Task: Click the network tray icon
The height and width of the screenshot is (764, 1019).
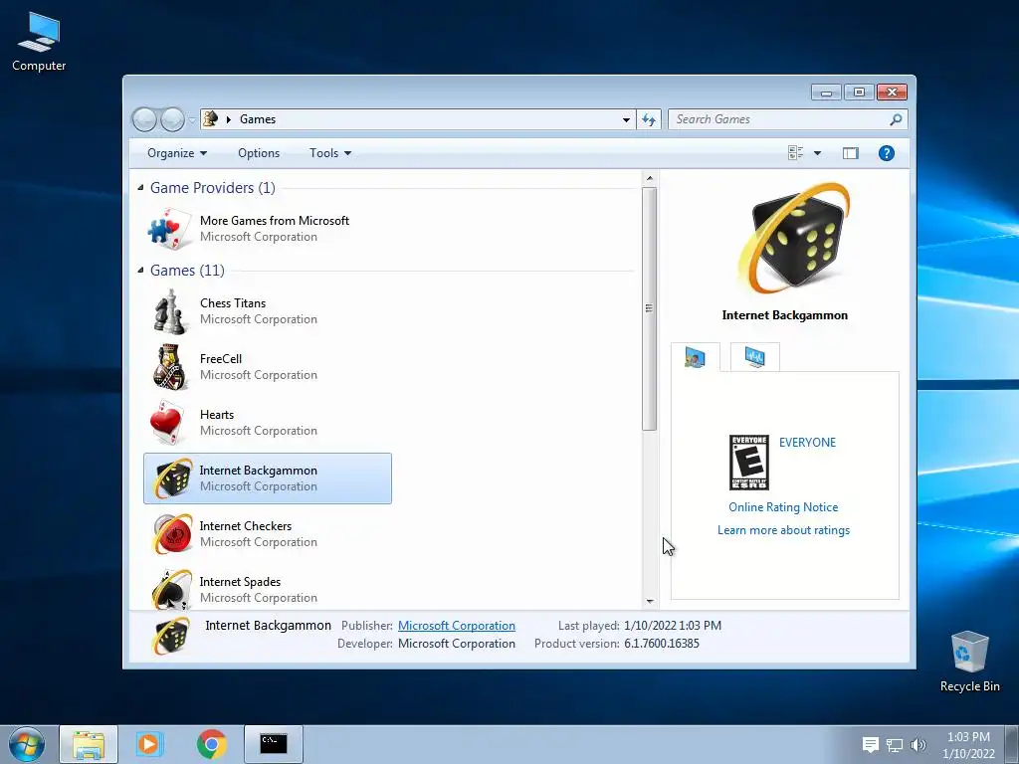Action: (895, 745)
